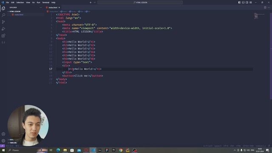The image size is (272, 153).
Task: Open the Run menu
Action: click(38, 3)
